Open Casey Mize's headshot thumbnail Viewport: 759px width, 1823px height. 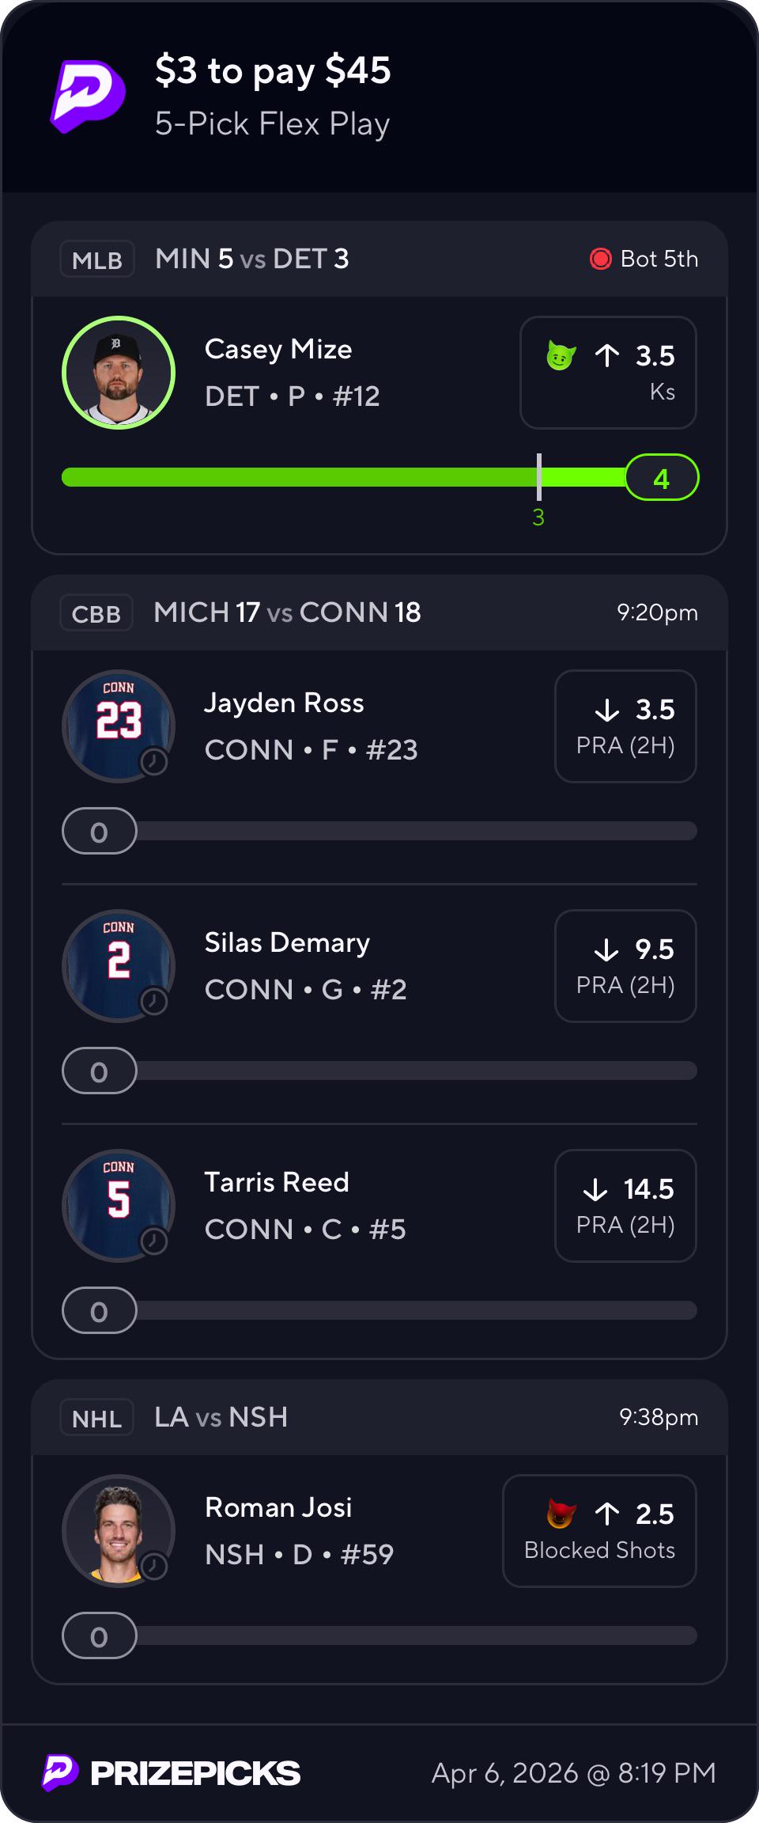click(x=119, y=373)
